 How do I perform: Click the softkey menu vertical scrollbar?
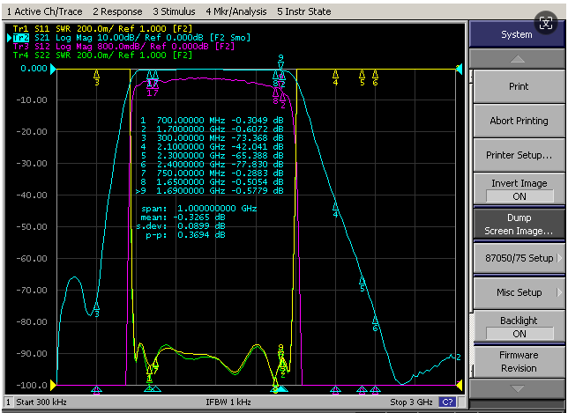(x=471, y=225)
